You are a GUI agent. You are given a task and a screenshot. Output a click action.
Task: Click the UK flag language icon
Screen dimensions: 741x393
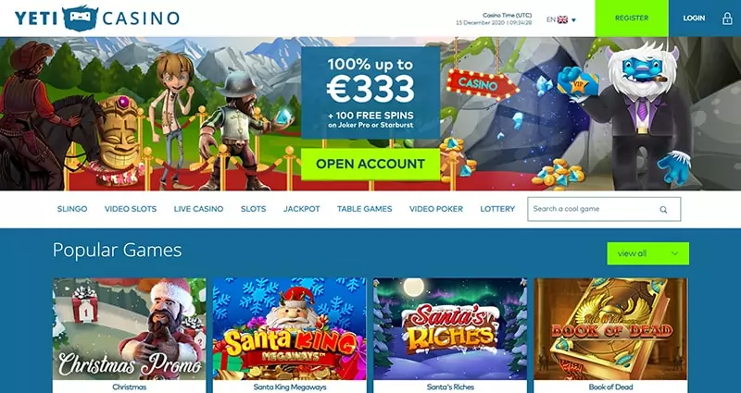(x=562, y=19)
